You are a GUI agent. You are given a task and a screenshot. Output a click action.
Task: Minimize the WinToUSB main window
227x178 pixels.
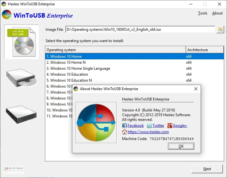click(x=191, y=4)
